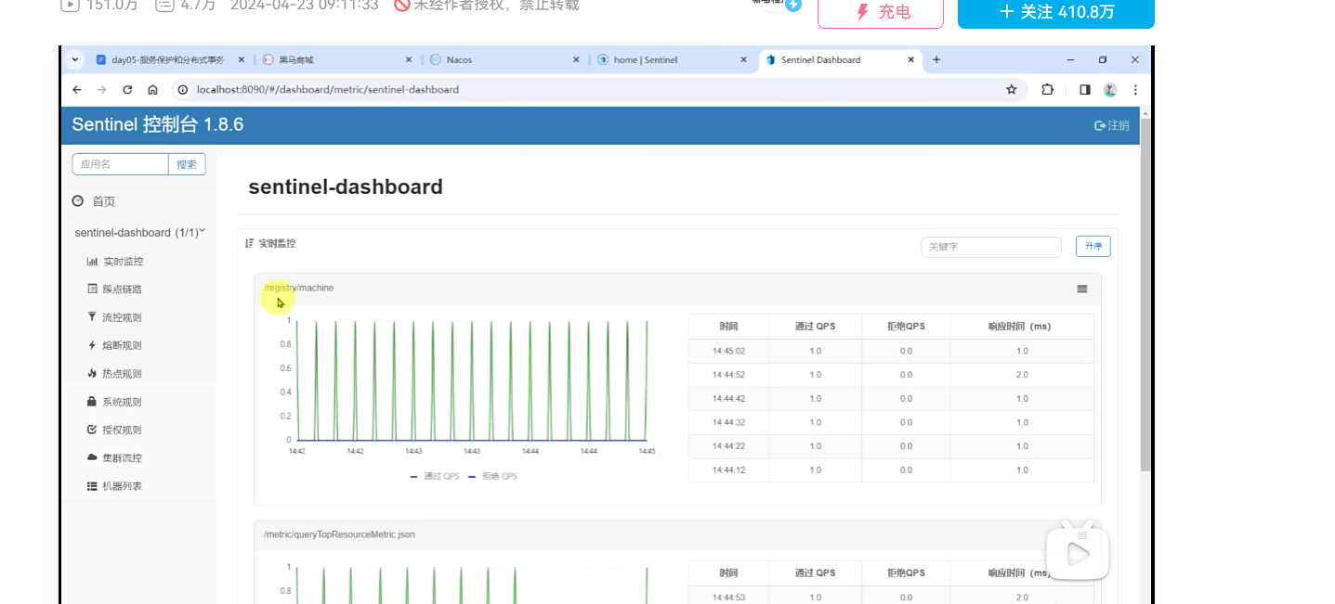The width and height of the screenshot is (1335, 604).
Task: Click the sentinel-dashboard page heading
Action: tap(346, 186)
